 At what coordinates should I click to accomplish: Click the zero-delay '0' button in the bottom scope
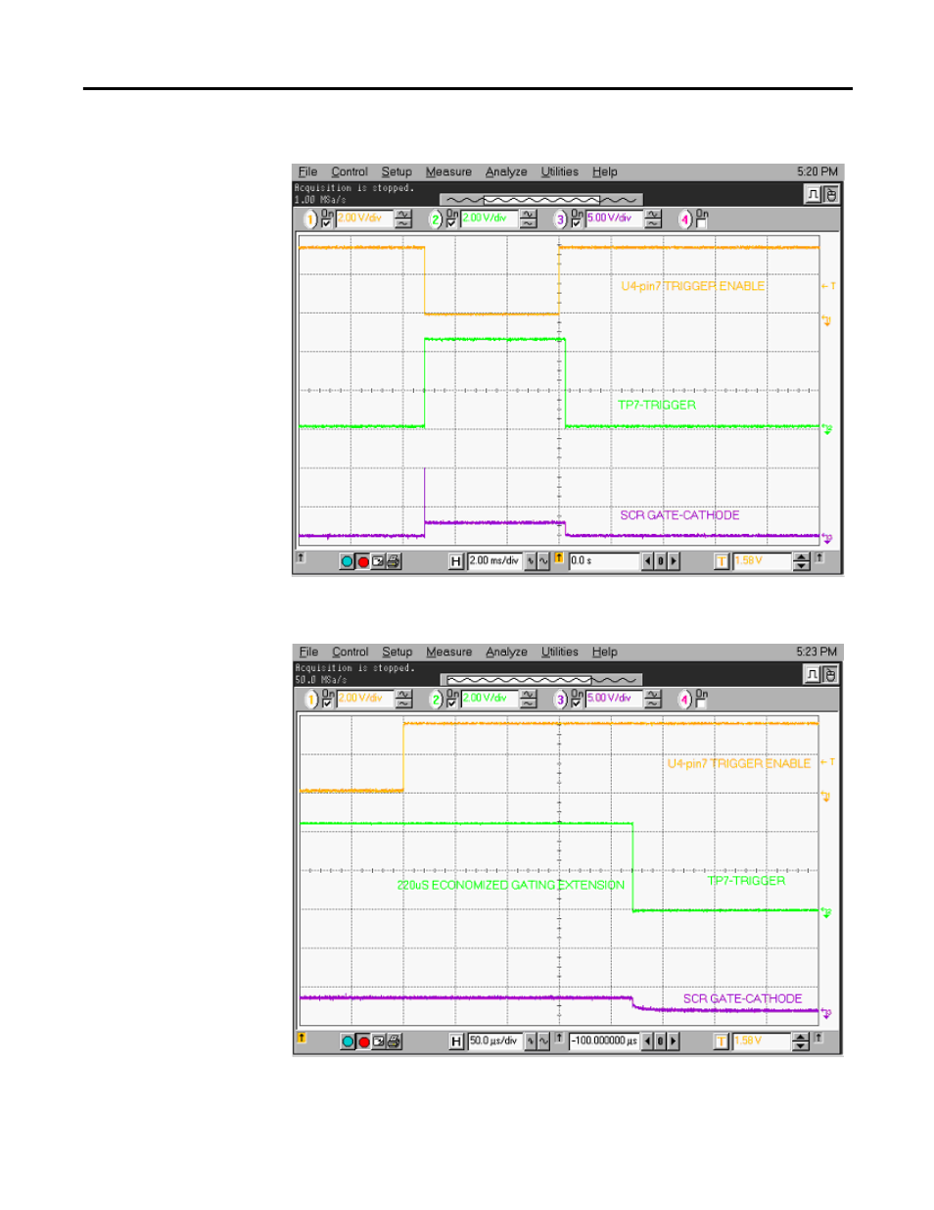point(661,1041)
